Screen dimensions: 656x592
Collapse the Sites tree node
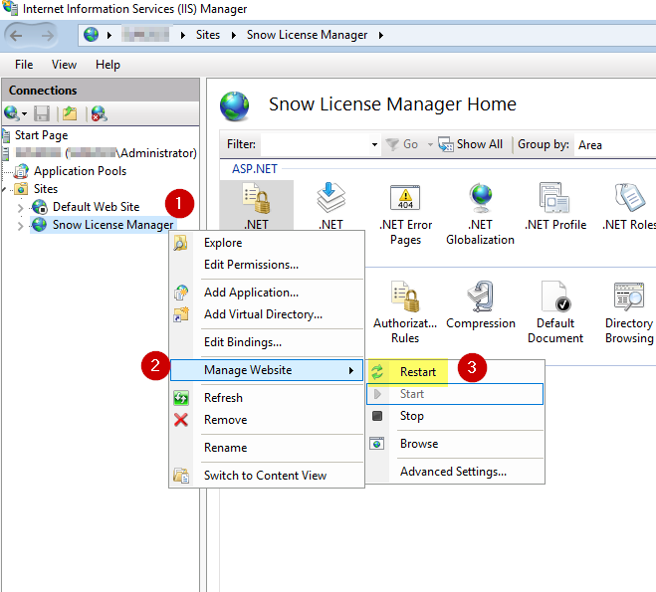tap(4, 189)
